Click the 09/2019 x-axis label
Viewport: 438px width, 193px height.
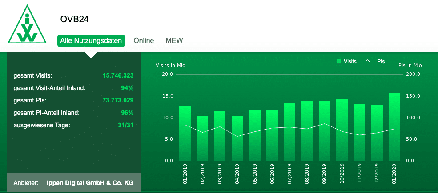(325, 174)
